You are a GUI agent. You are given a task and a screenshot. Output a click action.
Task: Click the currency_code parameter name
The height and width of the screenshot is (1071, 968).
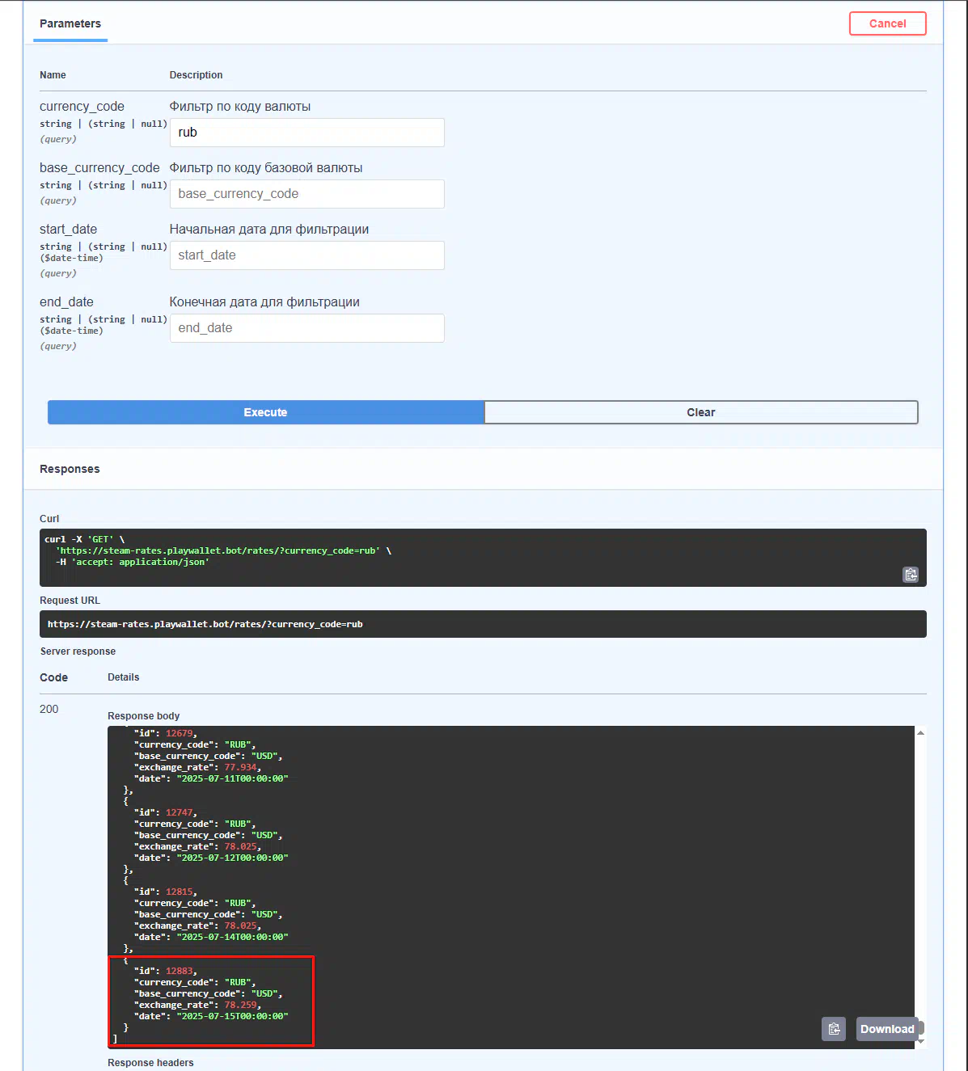pos(82,107)
